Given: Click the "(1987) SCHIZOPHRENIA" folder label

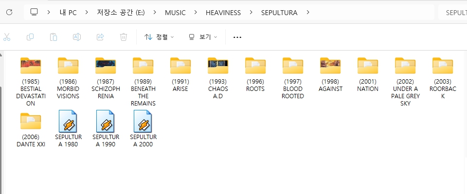Looking at the screenshot, I should pos(106,88).
